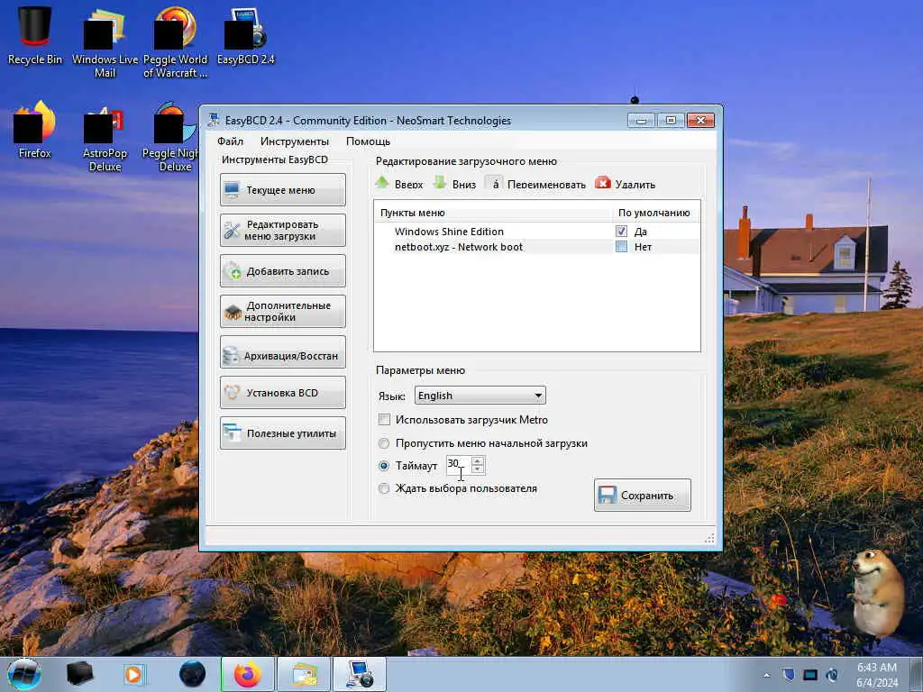The width and height of the screenshot is (923, 692).
Task: Click the power tray icon
Action: point(832,675)
